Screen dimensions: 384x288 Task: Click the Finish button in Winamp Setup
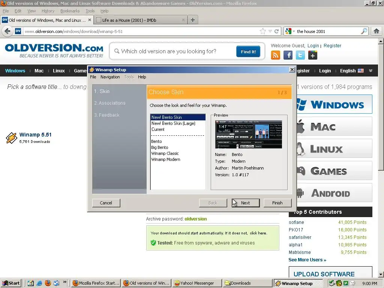pos(277,203)
